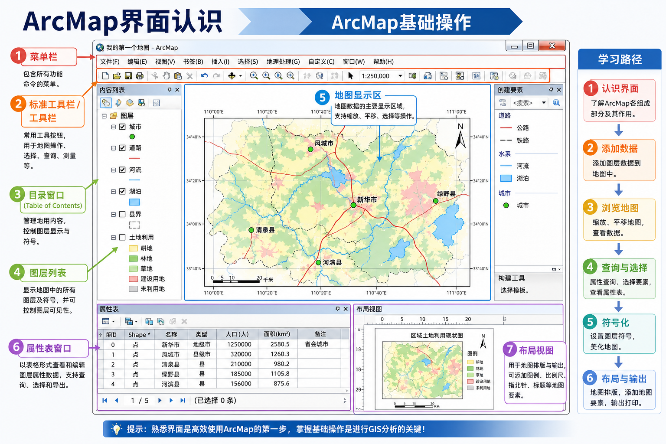Jump to the last record in 属性表

point(183,401)
